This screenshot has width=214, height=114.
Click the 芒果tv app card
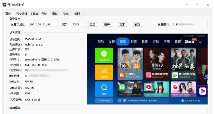click(130, 64)
